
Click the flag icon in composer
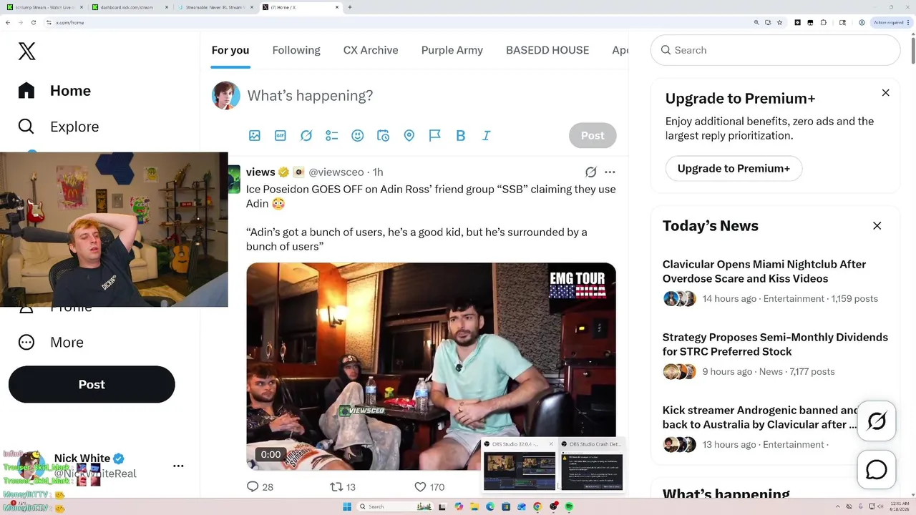tap(435, 135)
